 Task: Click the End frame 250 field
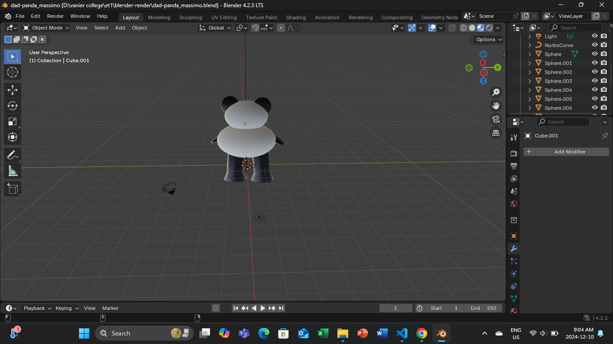click(x=483, y=308)
